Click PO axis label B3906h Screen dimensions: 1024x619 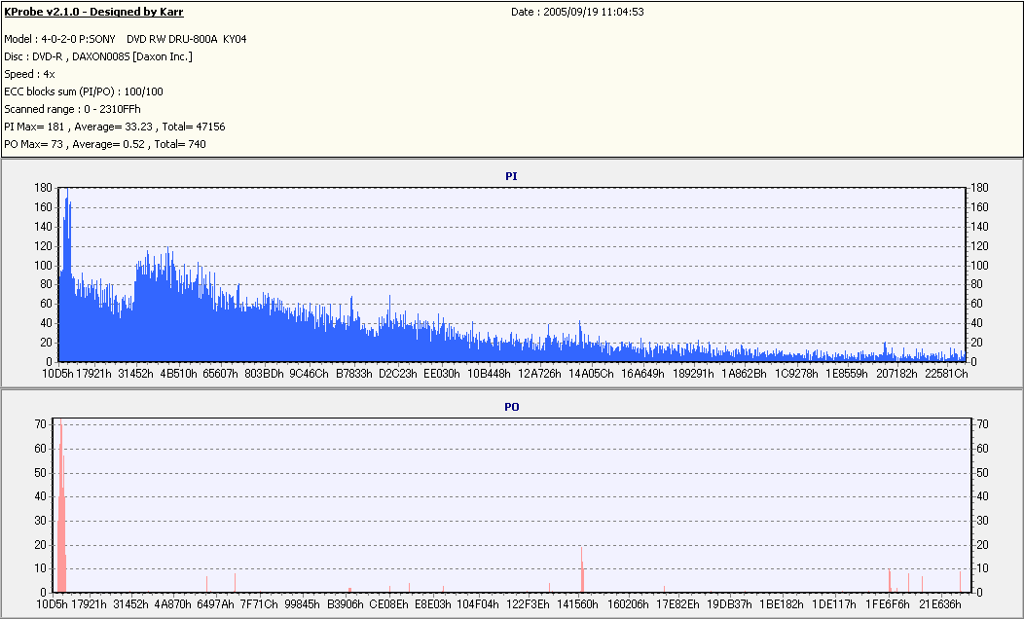click(x=346, y=604)
